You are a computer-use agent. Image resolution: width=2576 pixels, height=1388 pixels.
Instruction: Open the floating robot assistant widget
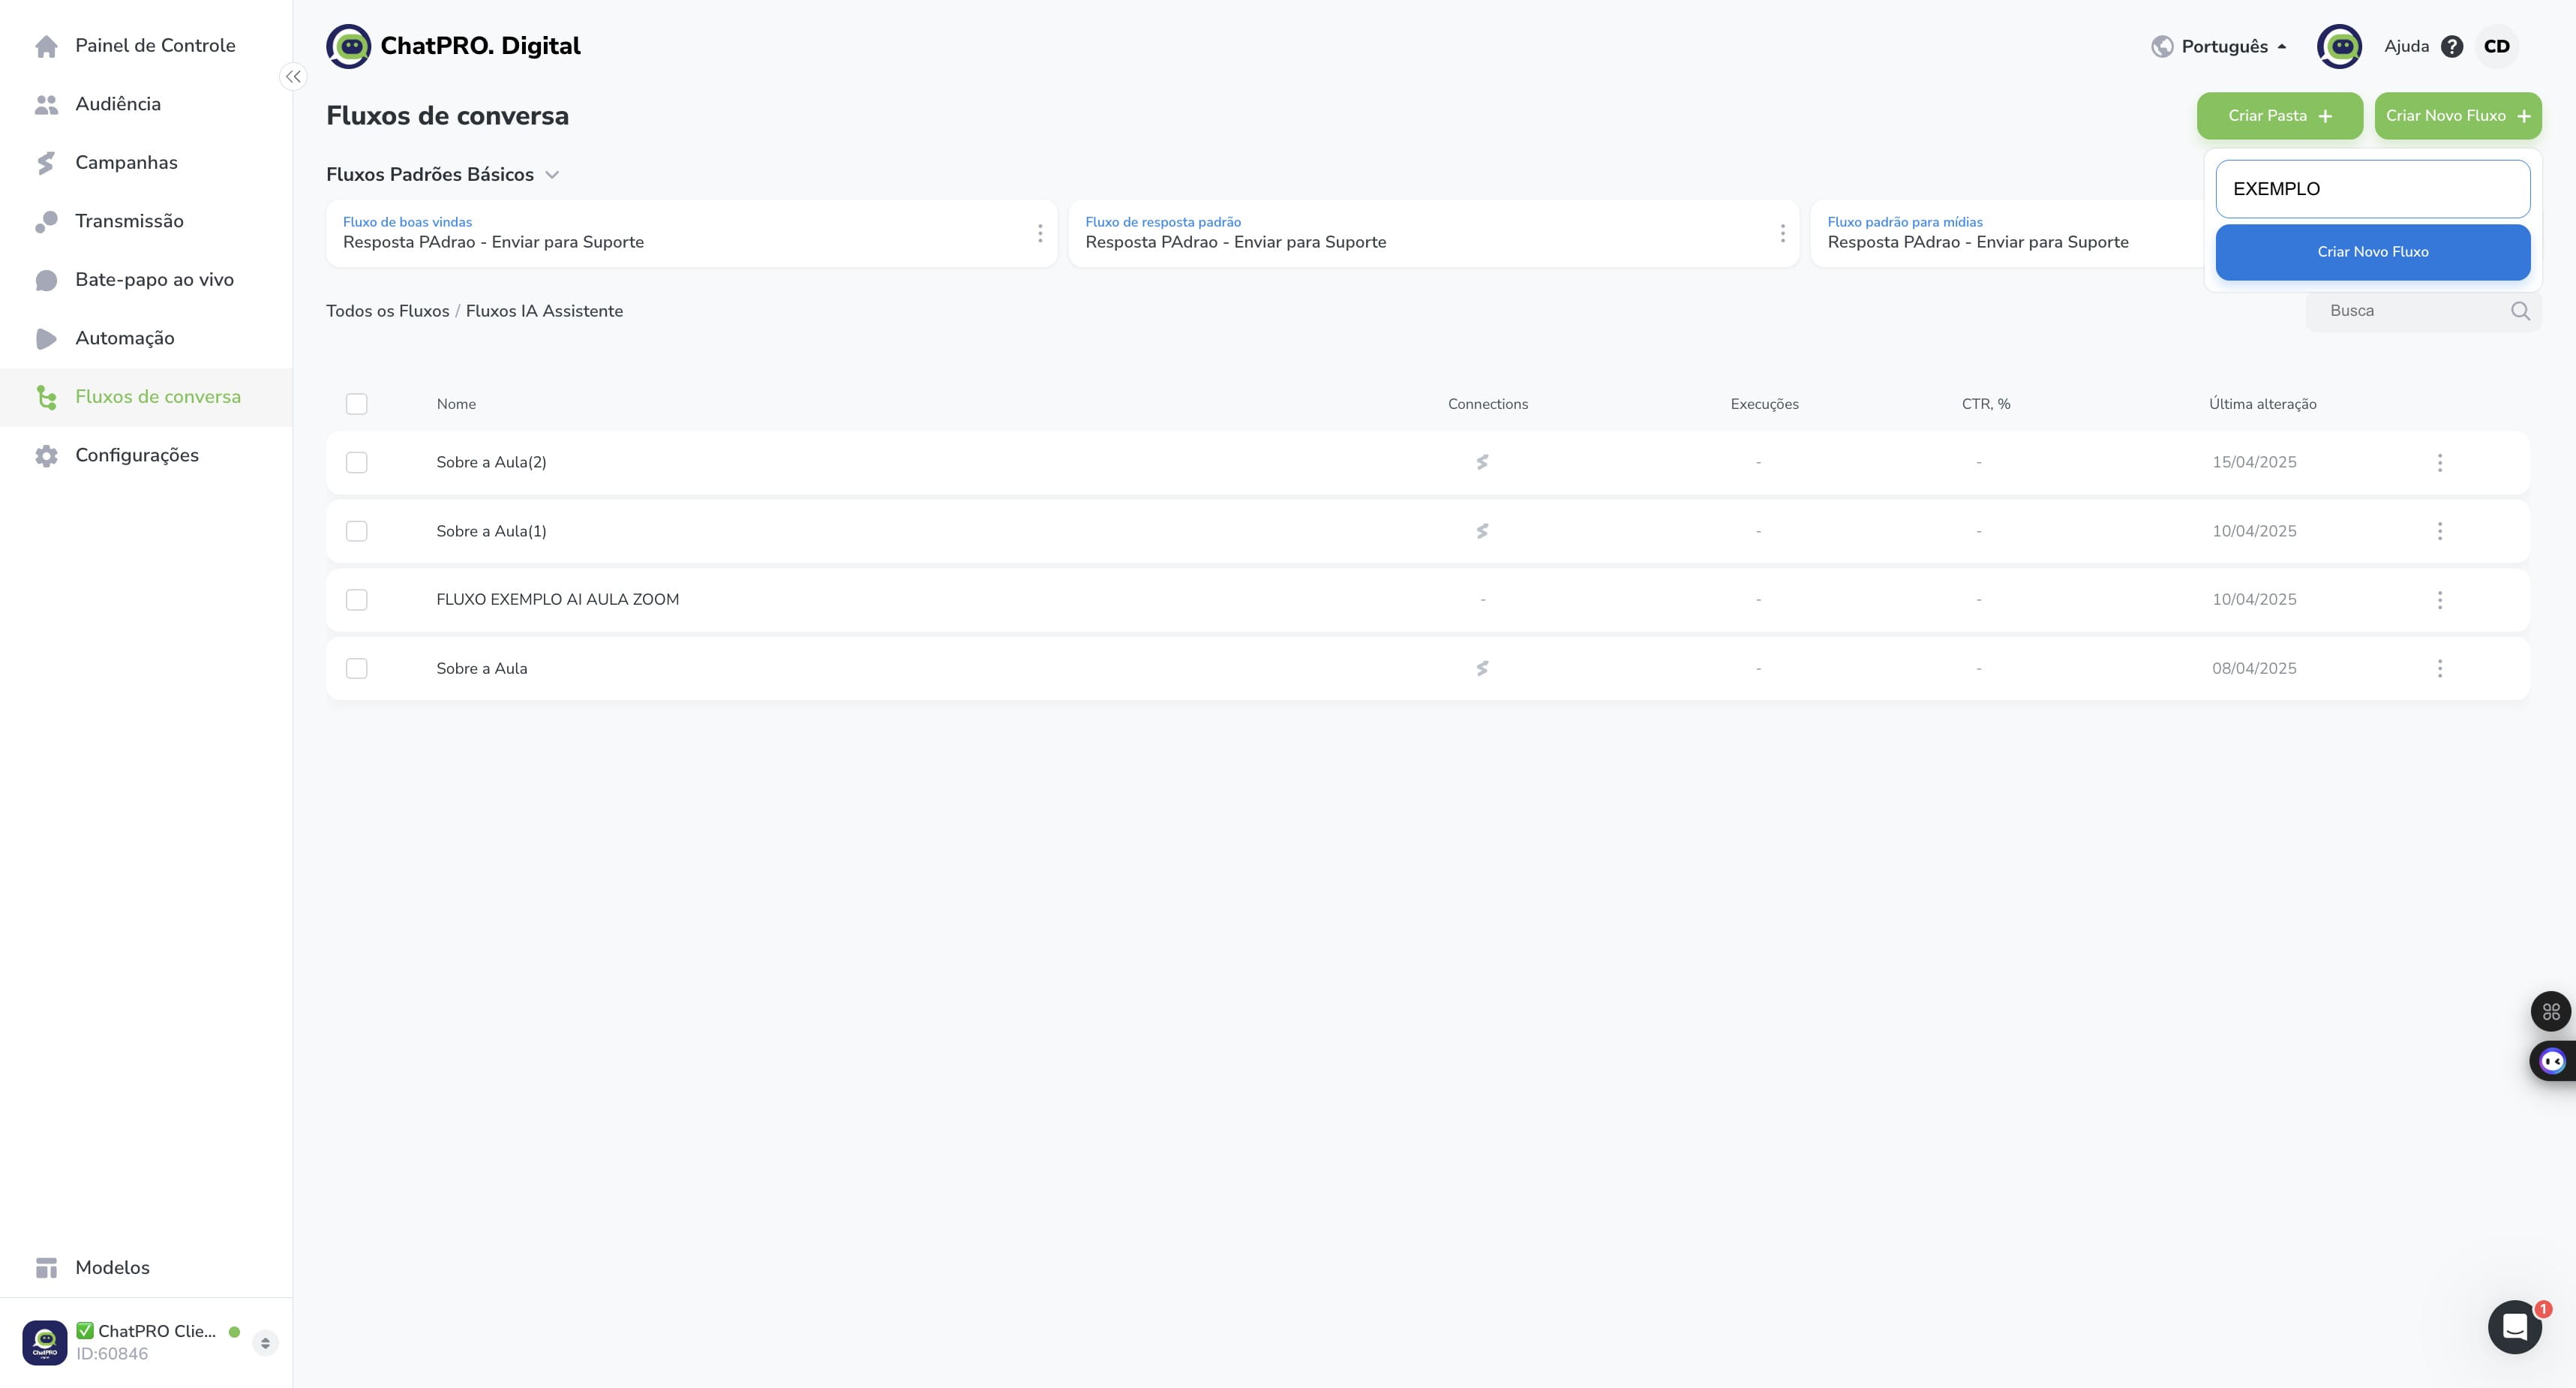pyautogui.click(x=2553, y=1061)
